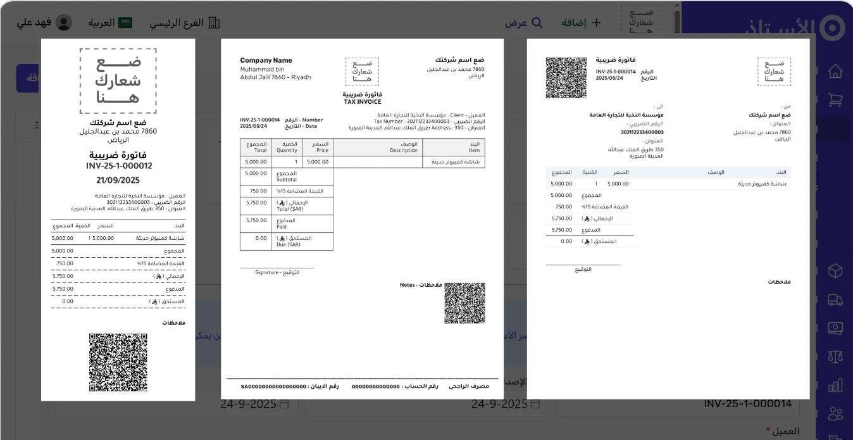
Task: Open the cash money sidebar icon
Action: [835, 328]
